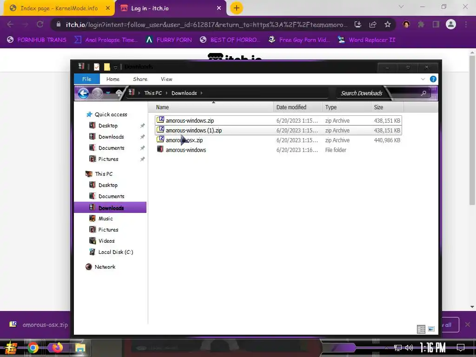Open the Home ribbon tab

[113, 79]
